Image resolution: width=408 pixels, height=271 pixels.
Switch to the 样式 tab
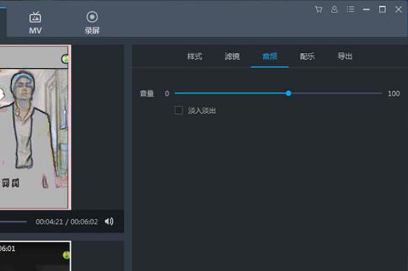point(195,56)
